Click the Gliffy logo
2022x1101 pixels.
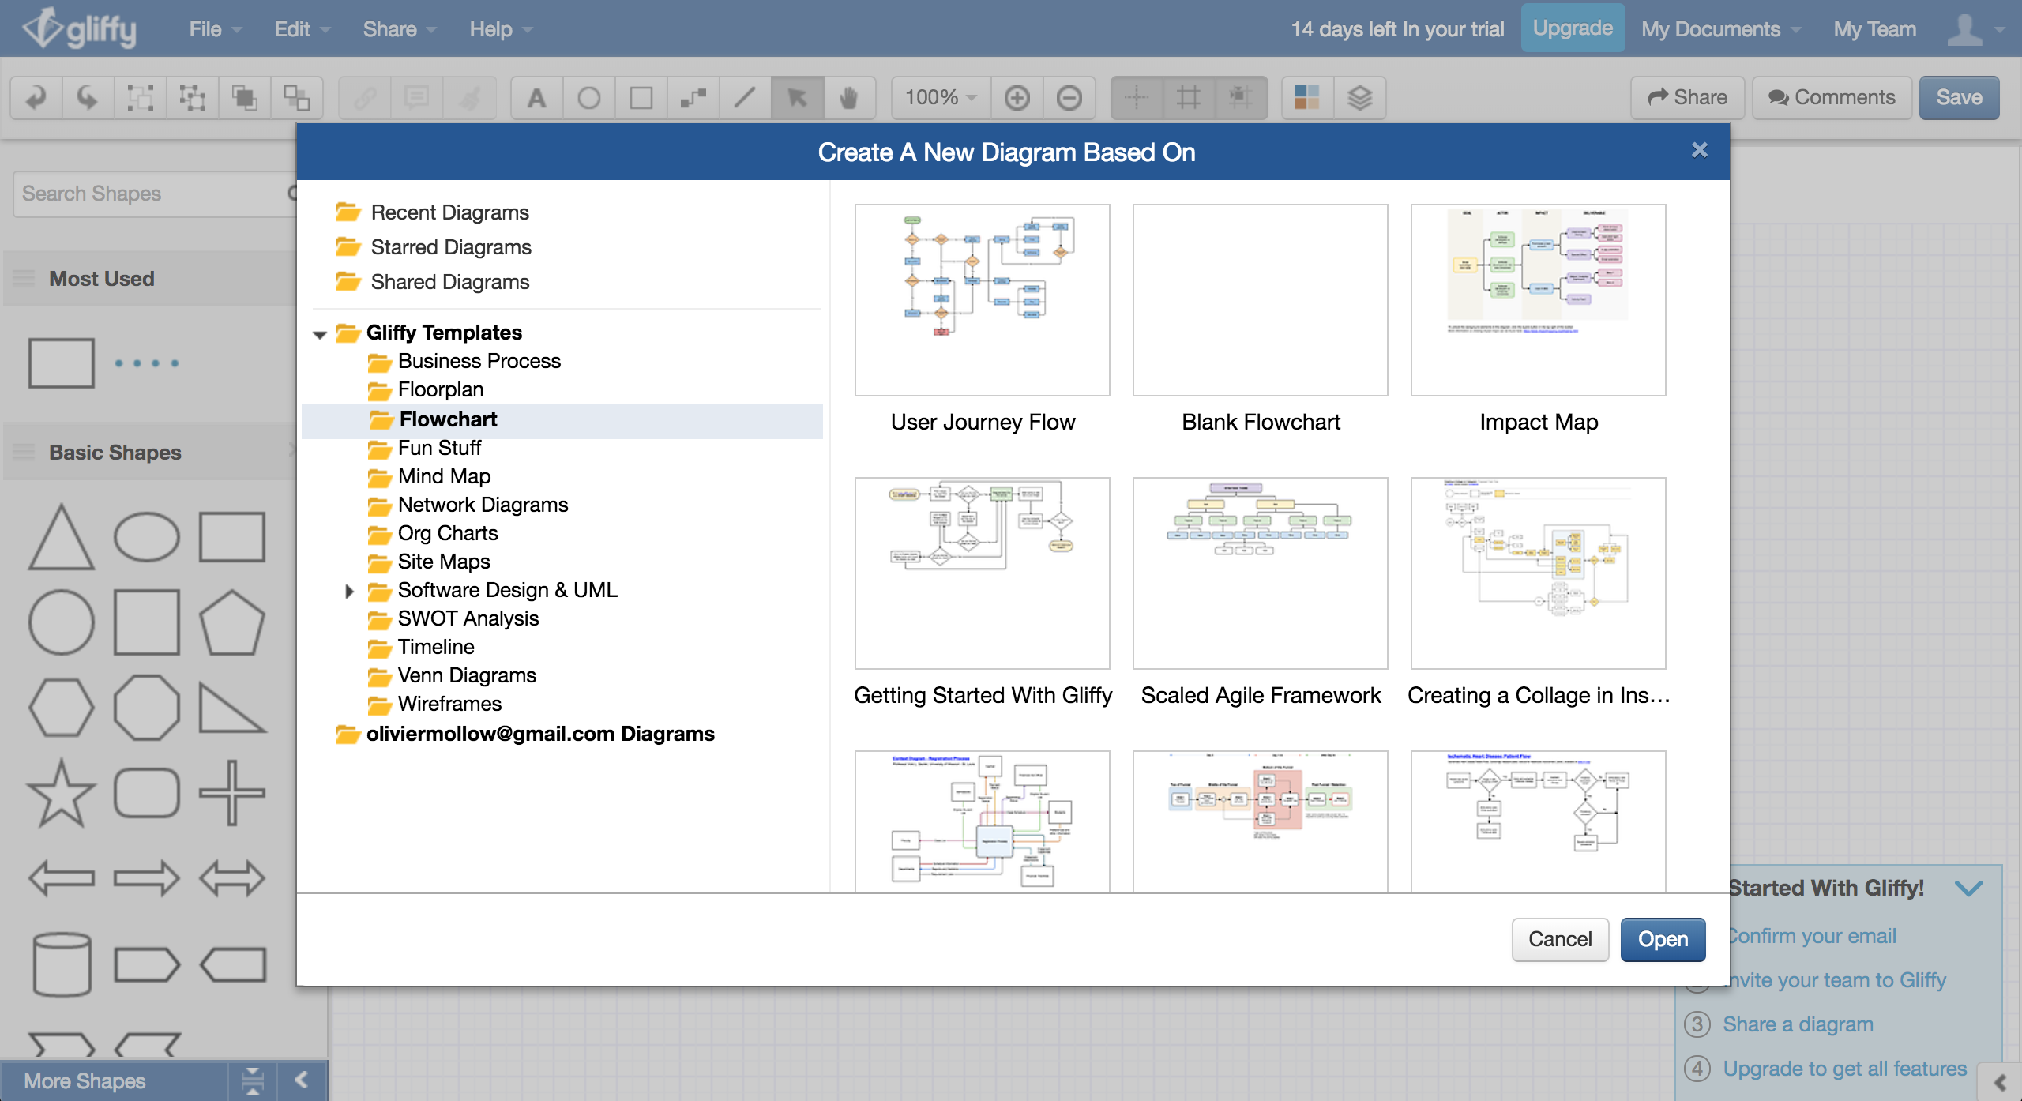click(x=79, y=28)
